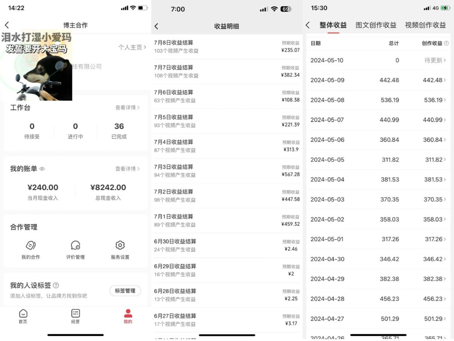454x341 pixels.
Task: Tap the back arrow on 收益明细 screen
Action: point(157,26)
